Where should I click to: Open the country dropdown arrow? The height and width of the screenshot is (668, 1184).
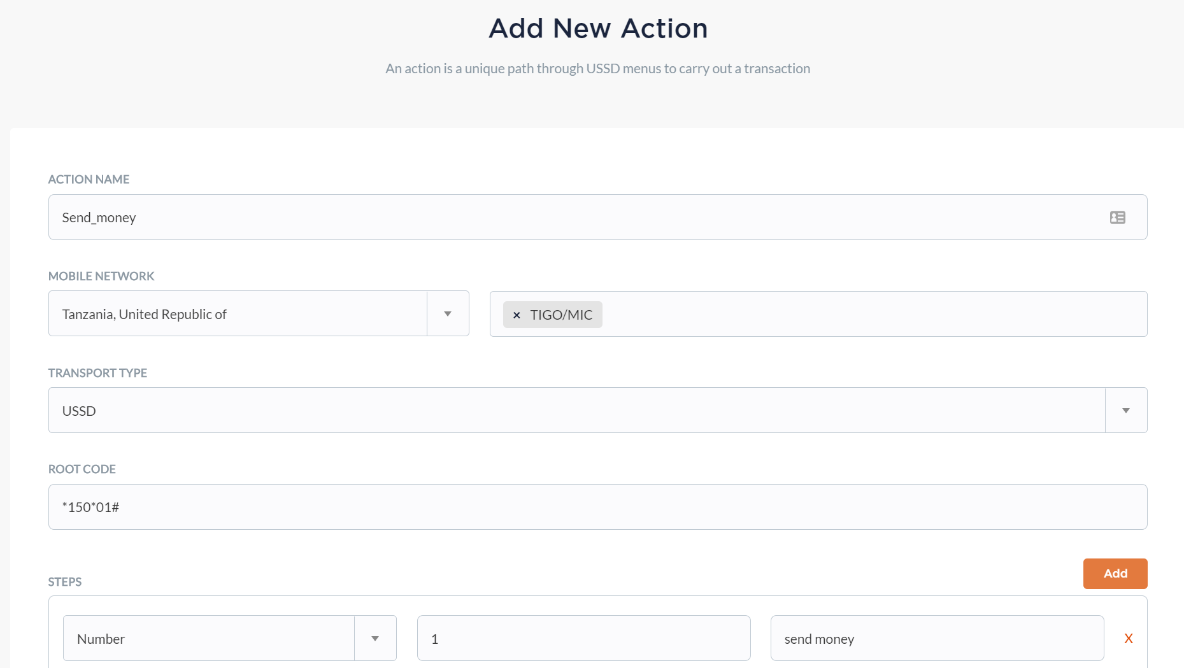click(448, 313)
